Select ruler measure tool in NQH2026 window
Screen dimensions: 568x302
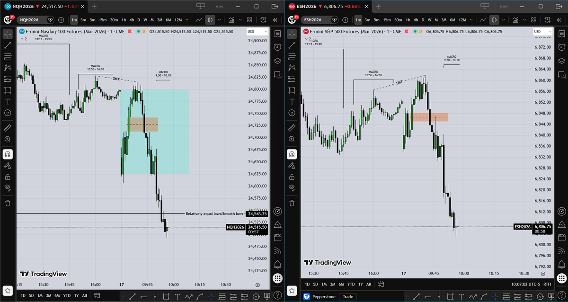[x=8, y=128]
